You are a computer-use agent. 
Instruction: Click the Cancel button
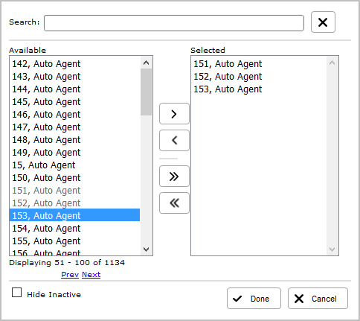coord(318,299)
